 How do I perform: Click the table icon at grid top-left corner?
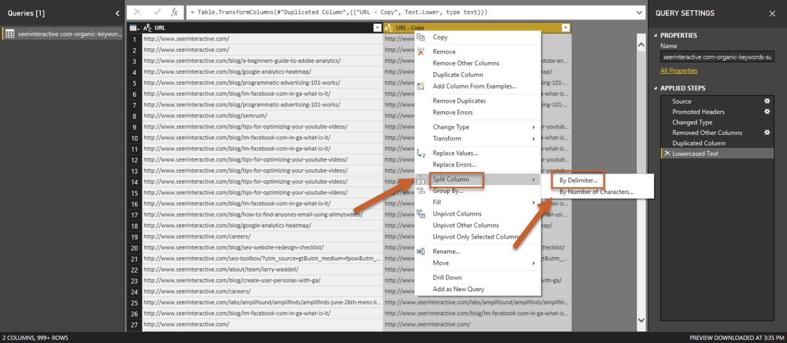click(134, 28)
